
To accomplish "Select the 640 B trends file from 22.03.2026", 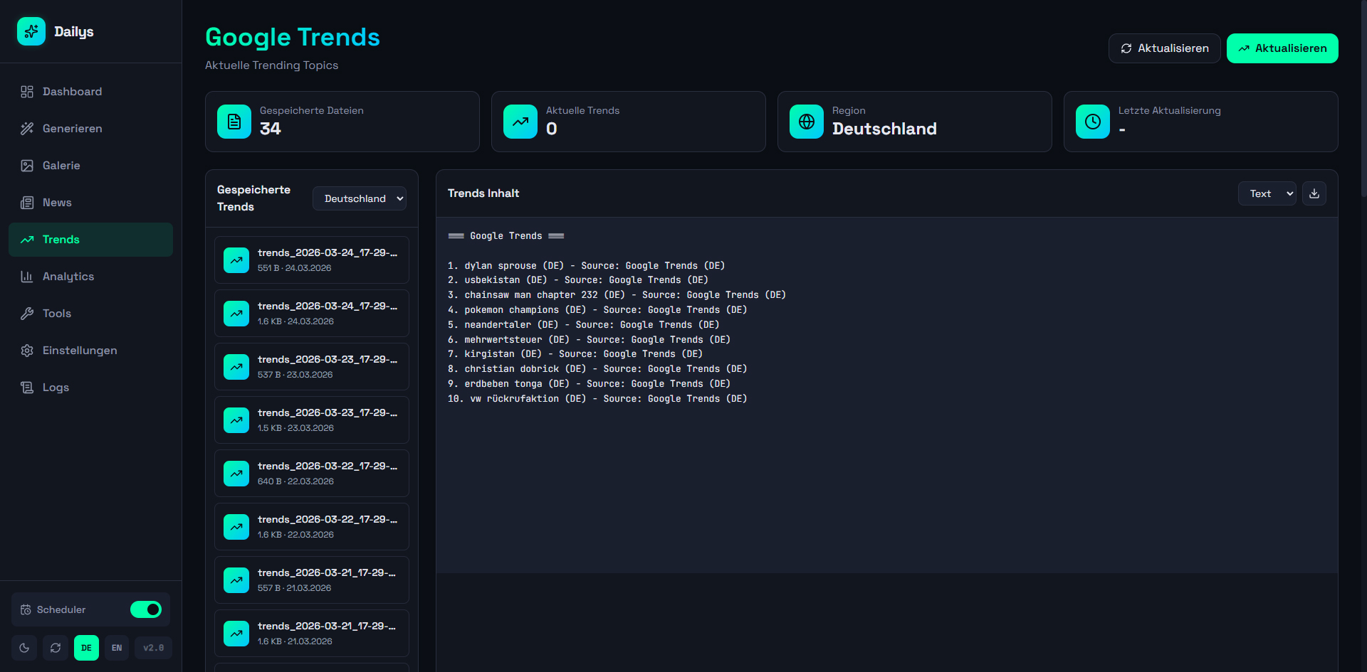I will pyautogui.click(x=312, y=474).
